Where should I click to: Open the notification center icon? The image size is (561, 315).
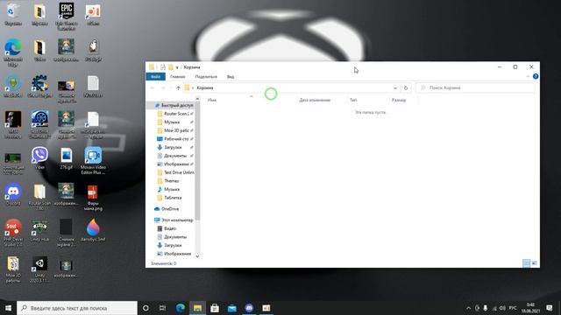point(550,308)
